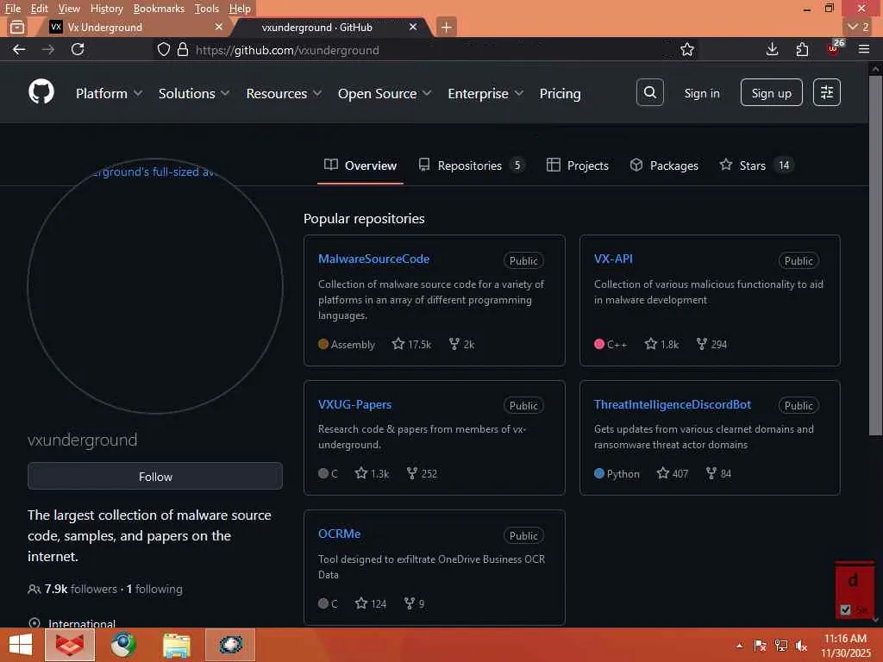Reload the page with refresh icon
The height and width of the screenshot is (662, 883).
[78, 49]
